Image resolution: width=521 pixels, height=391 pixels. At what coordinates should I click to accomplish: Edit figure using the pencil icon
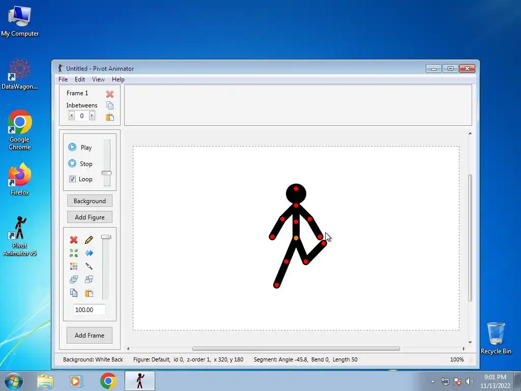89,240
